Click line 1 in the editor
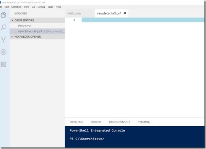206x149 pixels. [x=143, y=20]
